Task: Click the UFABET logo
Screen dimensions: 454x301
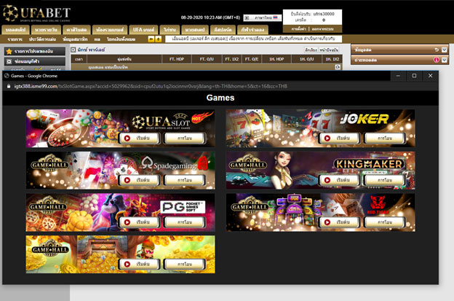Action: pos(36,13)
